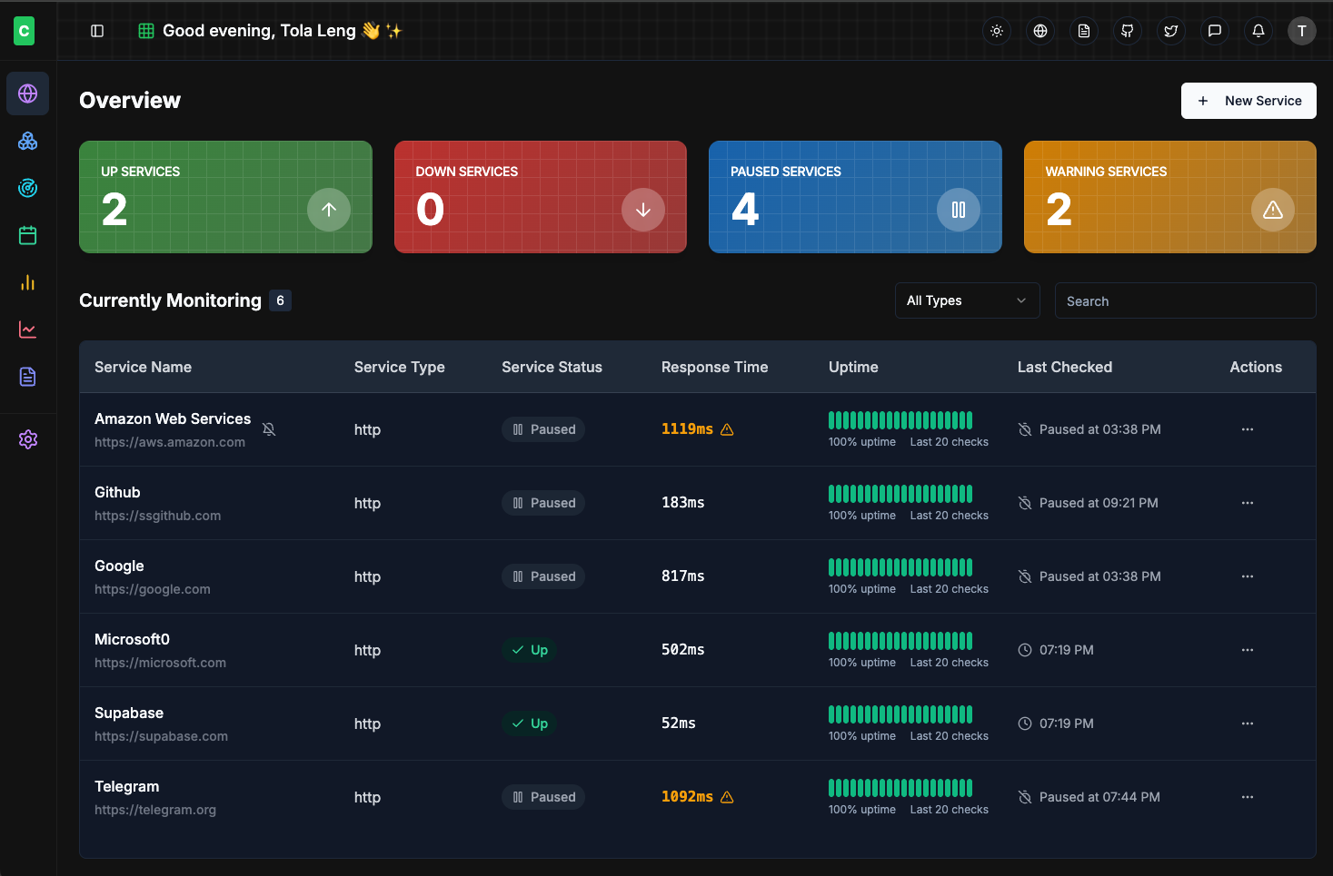Inspect the Google uptime bar indicator
This screenshot has width=1333, height=876.
click(x=900, y=568)
